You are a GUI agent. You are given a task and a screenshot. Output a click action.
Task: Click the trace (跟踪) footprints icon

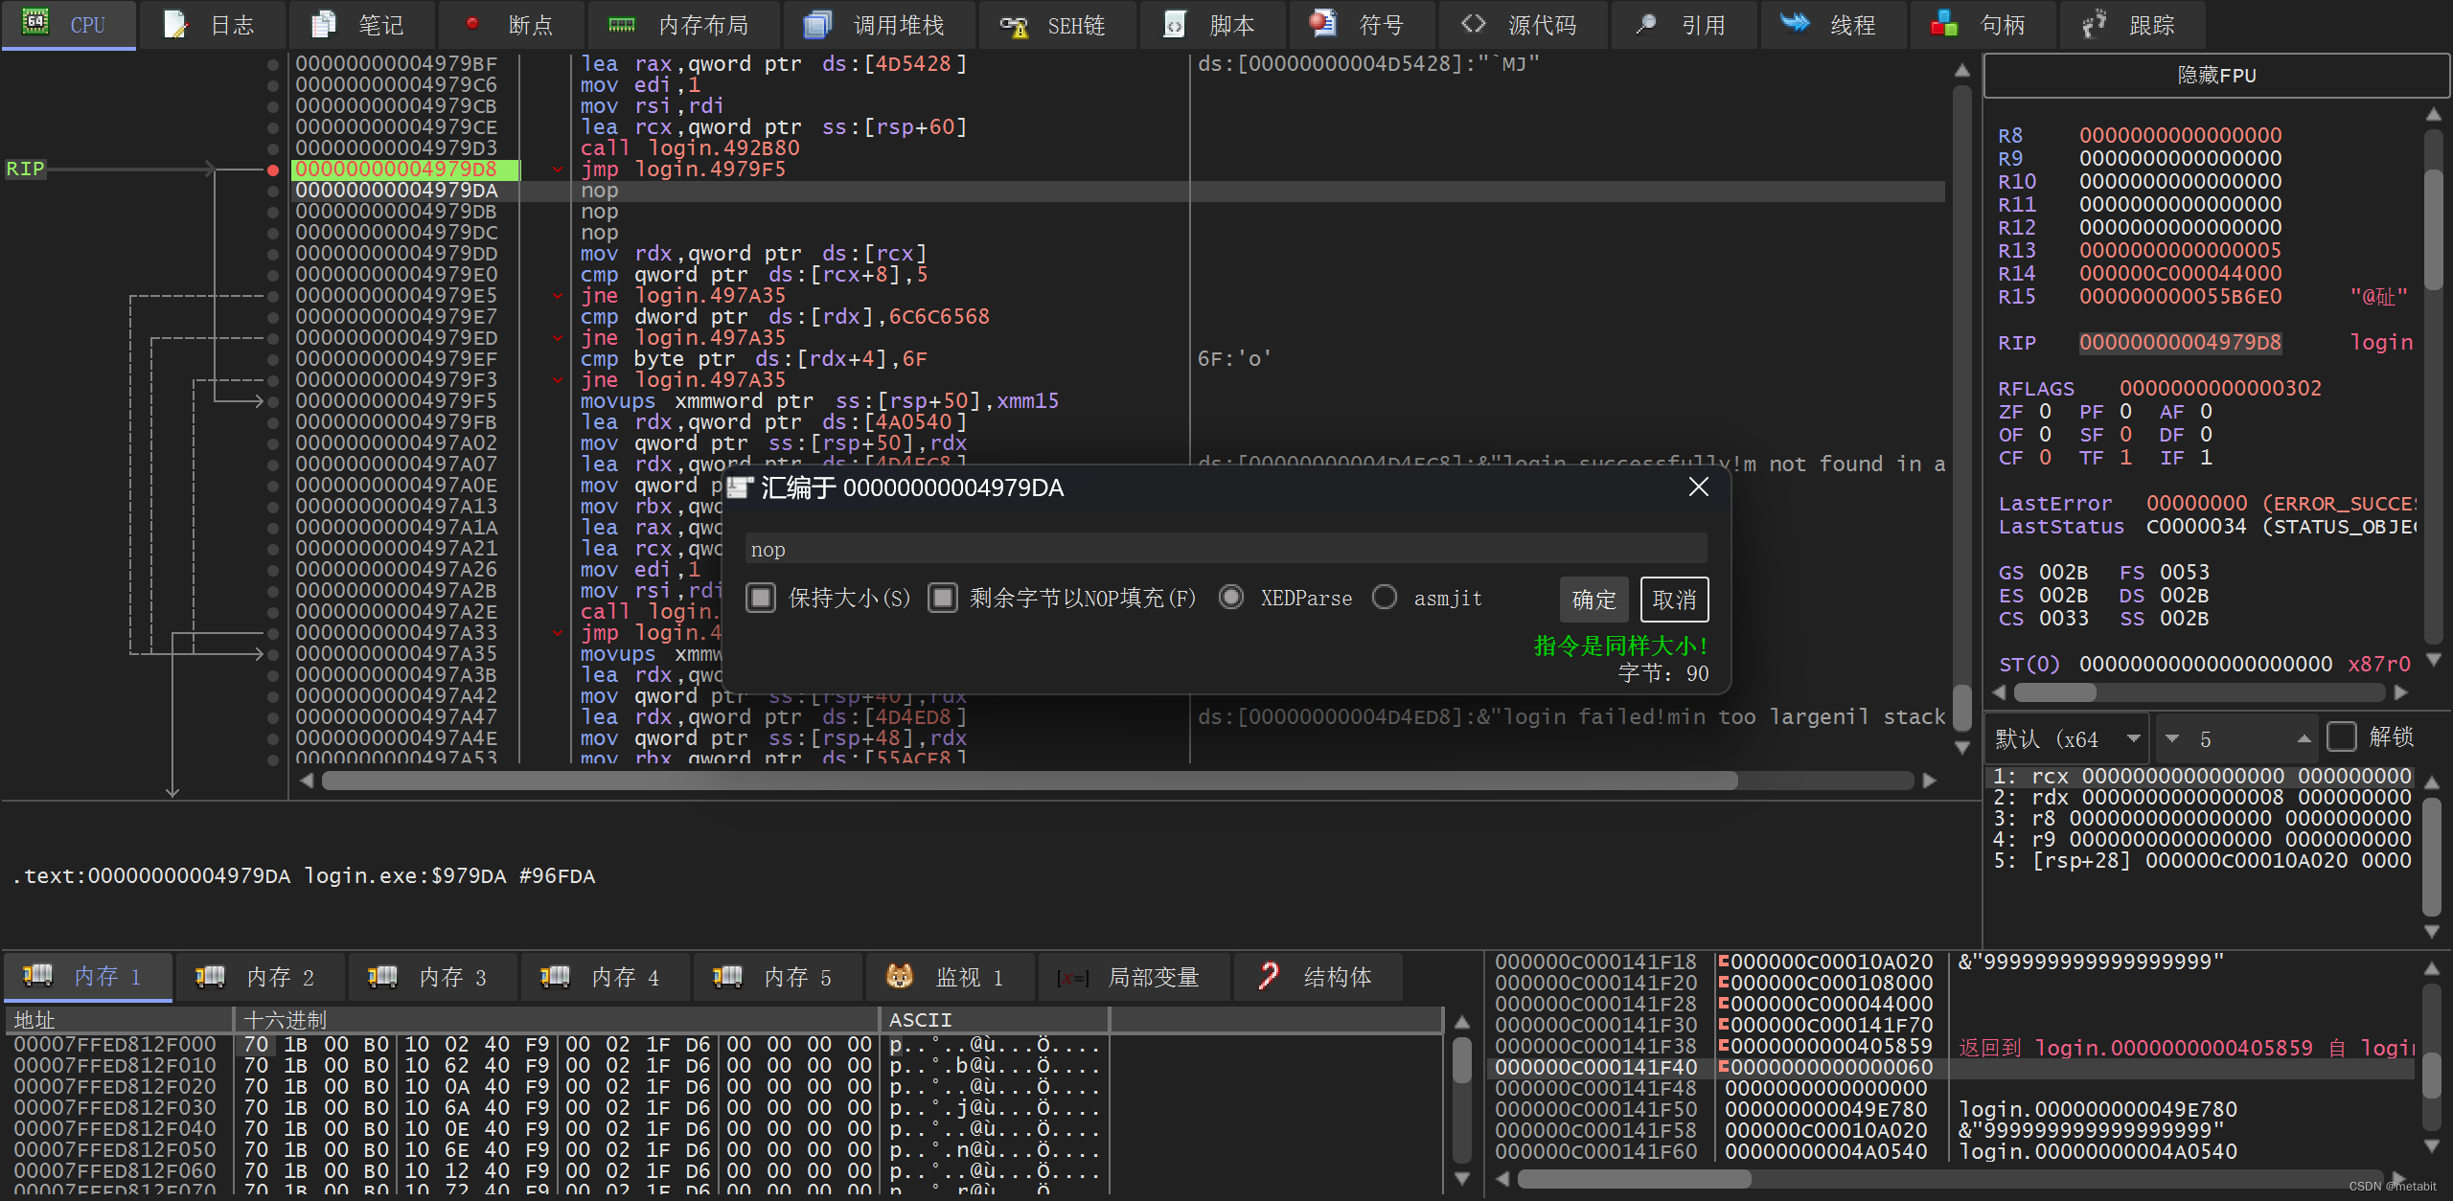[x=2094, y=24]
